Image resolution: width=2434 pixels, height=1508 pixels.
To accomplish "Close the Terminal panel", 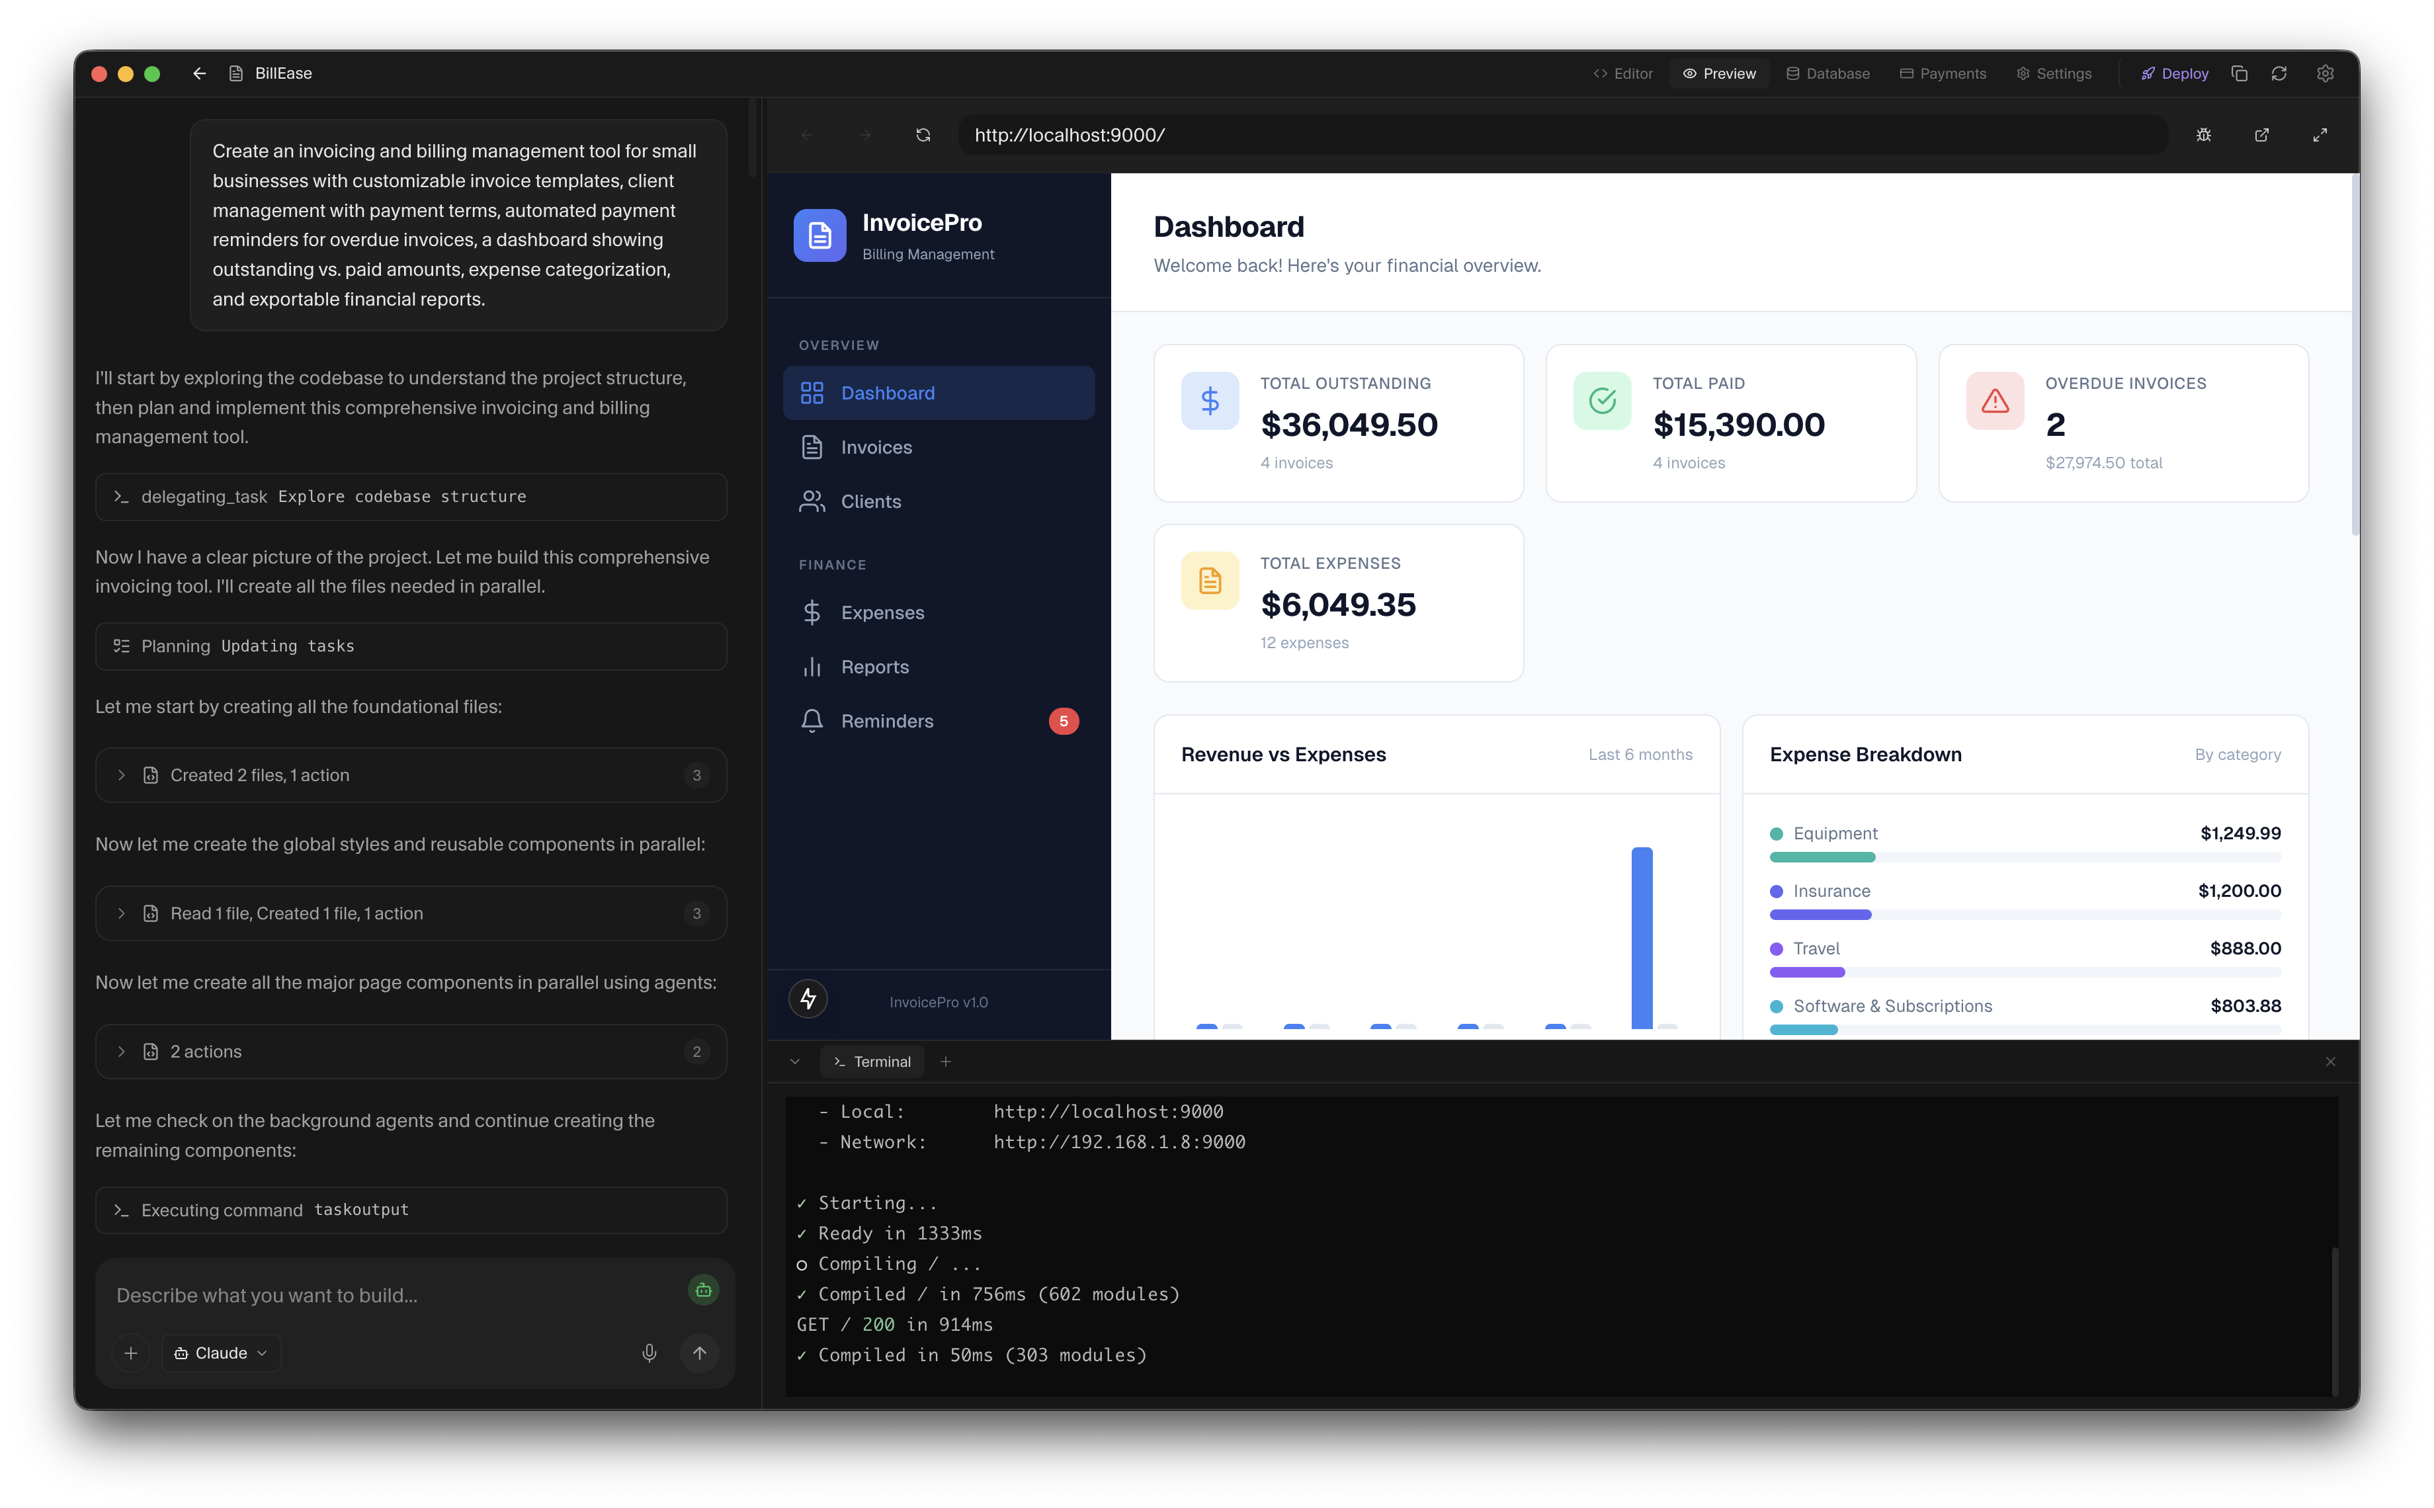I will coord(2330,1061).
